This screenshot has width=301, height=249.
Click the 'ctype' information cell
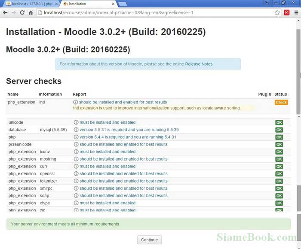click(x=45, y=203)
